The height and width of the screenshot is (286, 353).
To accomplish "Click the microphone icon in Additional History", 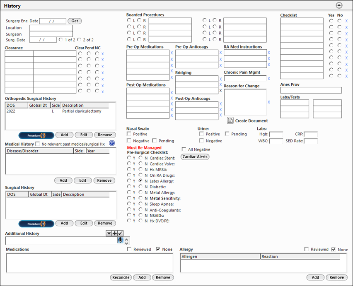I will pos(121,240).
